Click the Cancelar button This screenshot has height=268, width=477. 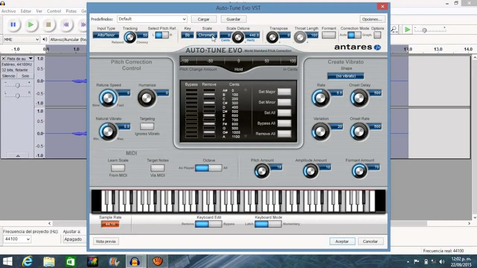pyautogui.click(x=370, y=241)
